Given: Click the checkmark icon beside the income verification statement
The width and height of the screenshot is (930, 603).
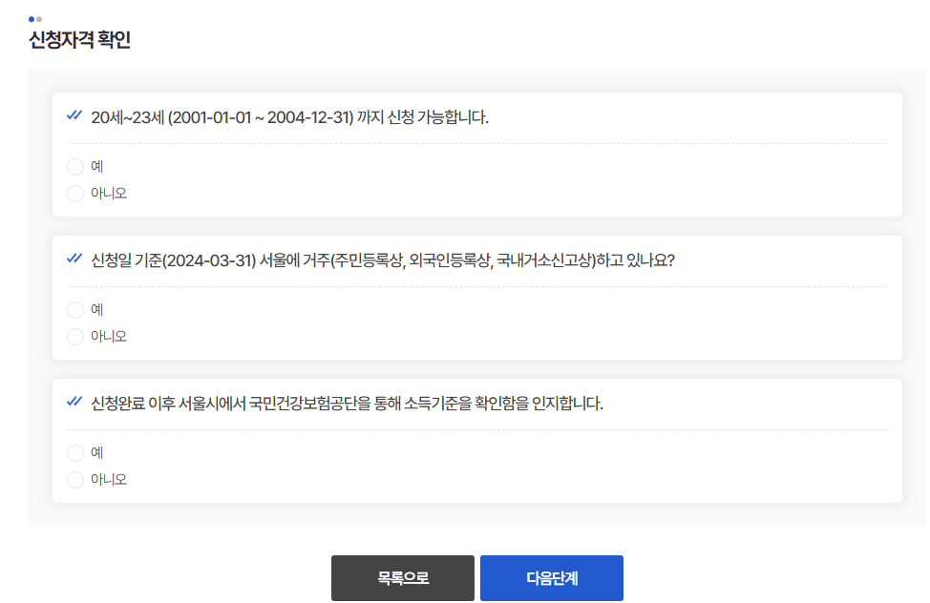Looking at the screenshot, I should [x=73, y=401].
